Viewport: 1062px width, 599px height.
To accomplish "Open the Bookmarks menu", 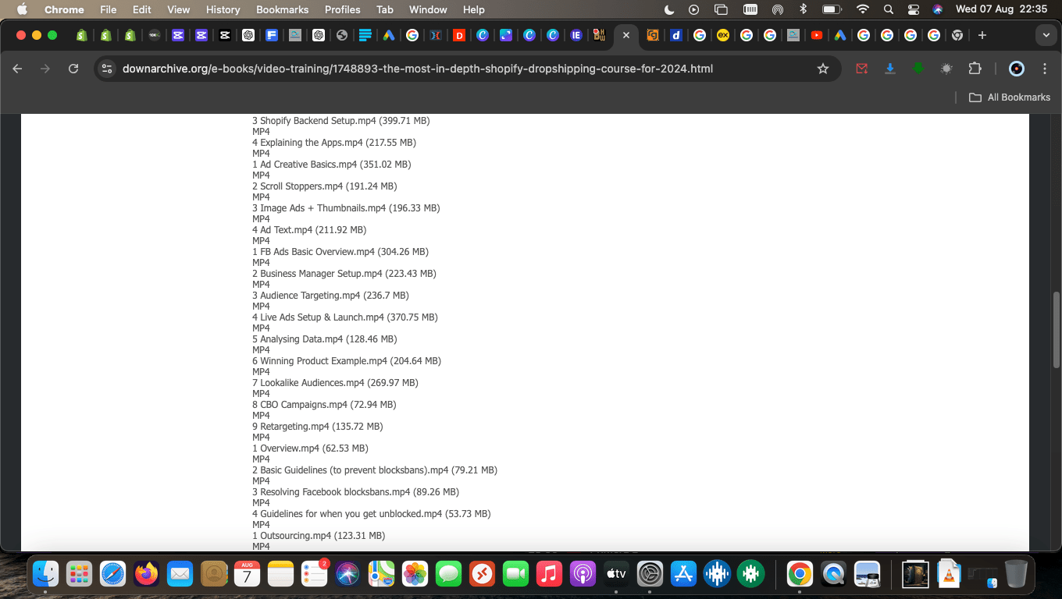I will pyautogui.click(x=282, y=9).
